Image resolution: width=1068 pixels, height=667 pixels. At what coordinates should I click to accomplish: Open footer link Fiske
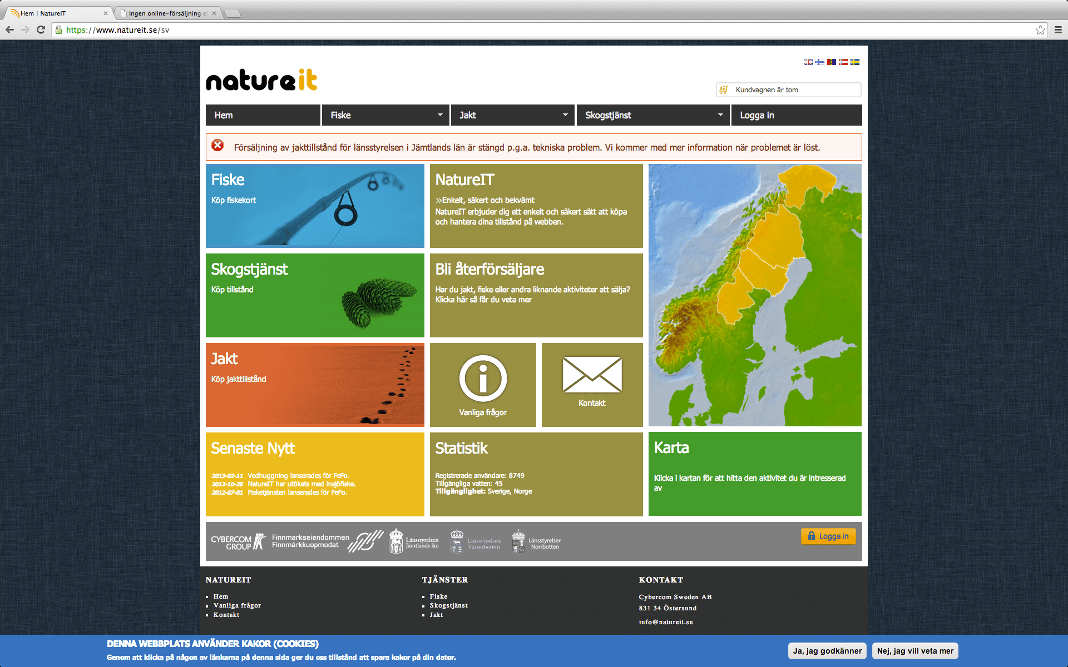point(438,596)
